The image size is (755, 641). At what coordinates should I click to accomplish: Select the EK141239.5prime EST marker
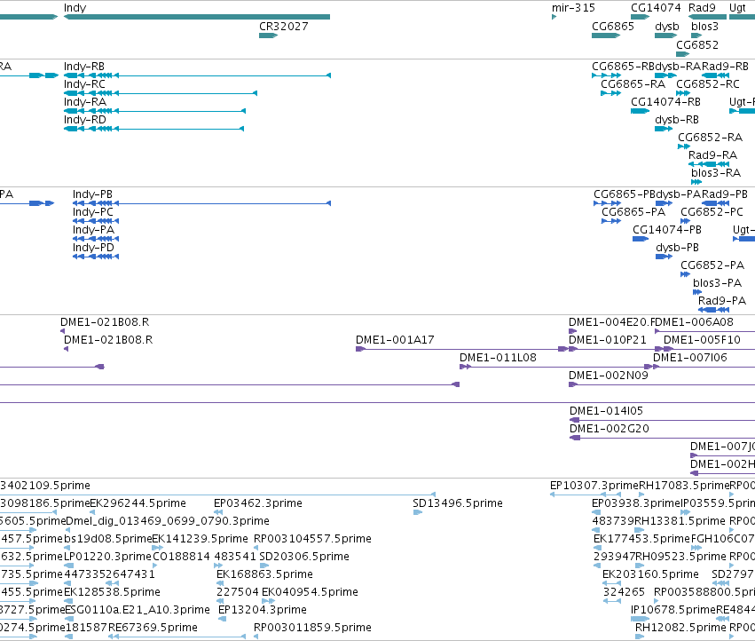157,548
